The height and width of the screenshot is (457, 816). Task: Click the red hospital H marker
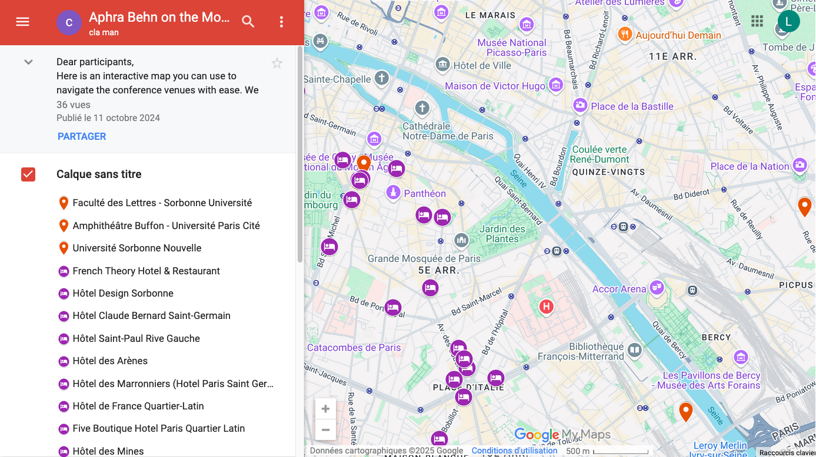coord(547,307)
